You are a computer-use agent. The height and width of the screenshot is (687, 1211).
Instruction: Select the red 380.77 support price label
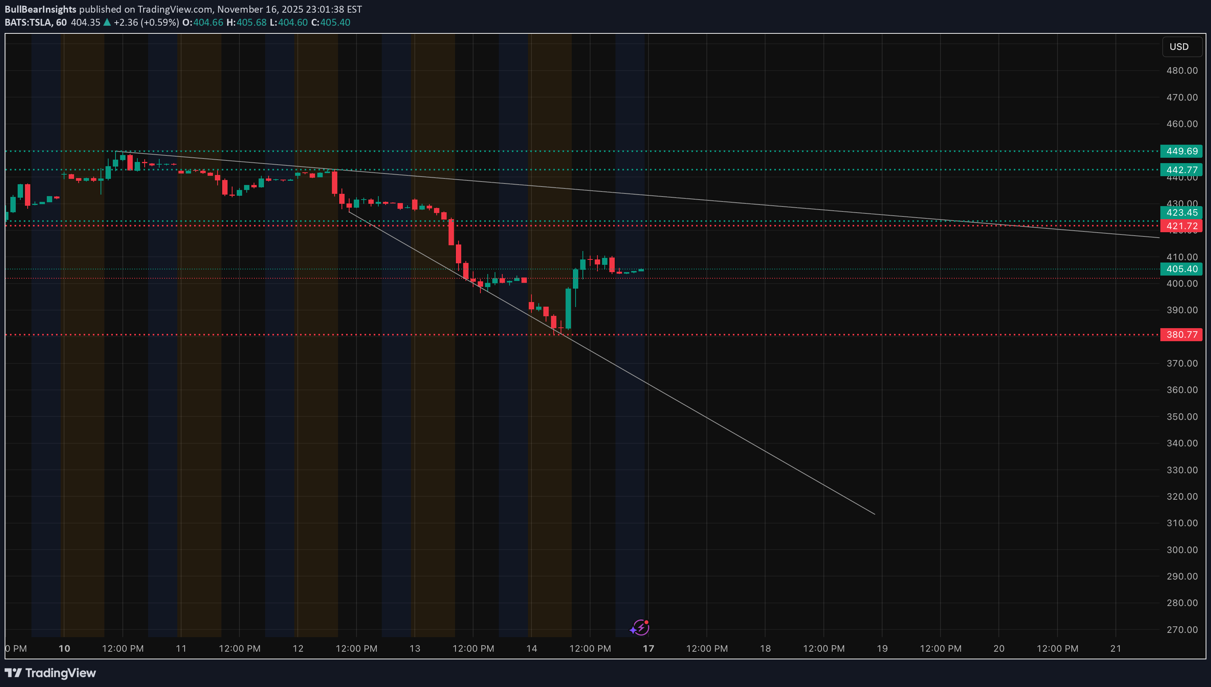(1181, 335)
